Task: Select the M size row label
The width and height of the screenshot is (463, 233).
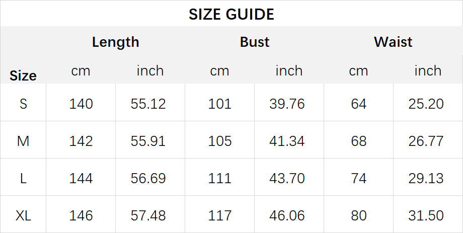Action: [23, 141]
